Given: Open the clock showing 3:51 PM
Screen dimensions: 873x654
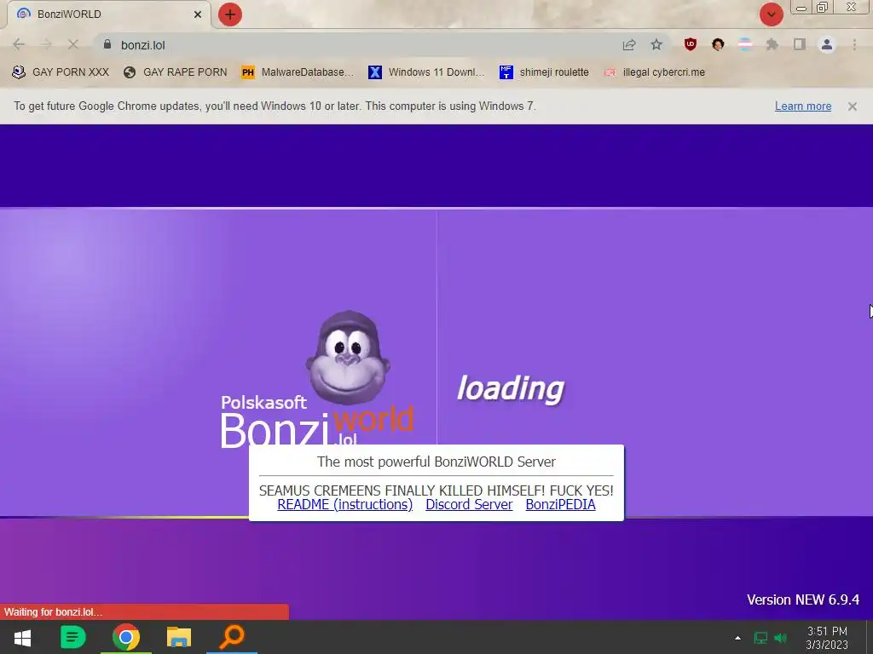Looking at the screenshot, I should [827, 638].
